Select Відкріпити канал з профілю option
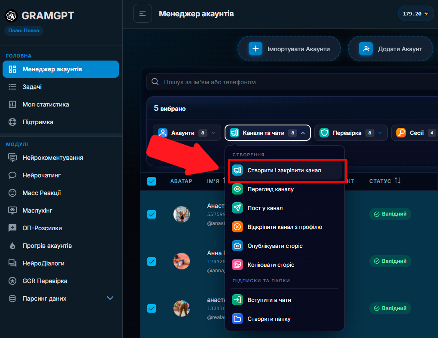This screenshot has width=438, height=338. click(285, 227)
